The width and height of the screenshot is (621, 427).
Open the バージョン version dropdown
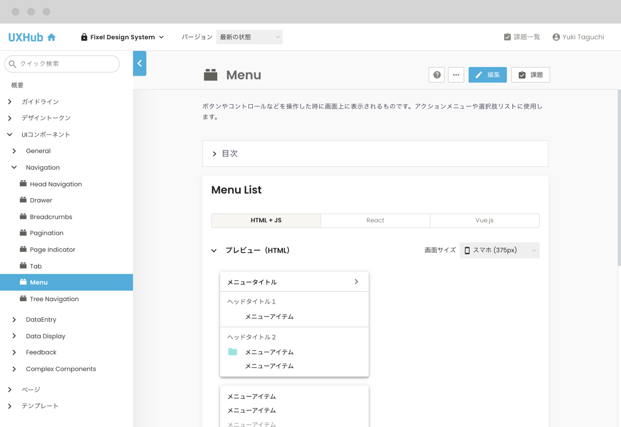coord(249,37)
